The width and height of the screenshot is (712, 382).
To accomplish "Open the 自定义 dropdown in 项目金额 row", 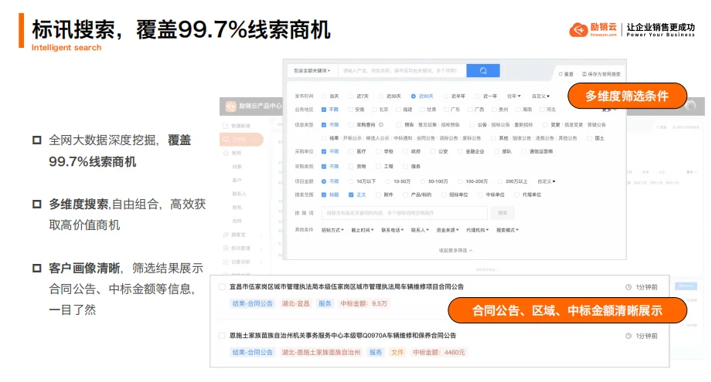I will tap(547, 181).
